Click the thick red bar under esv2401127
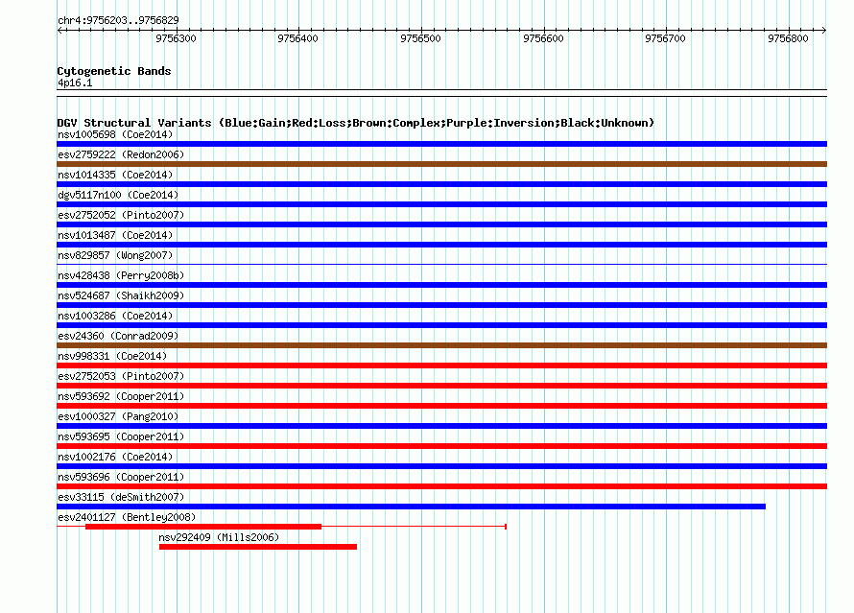Viewport: 854px width, 613px height. pyautogui.click(x=203, y=527)
